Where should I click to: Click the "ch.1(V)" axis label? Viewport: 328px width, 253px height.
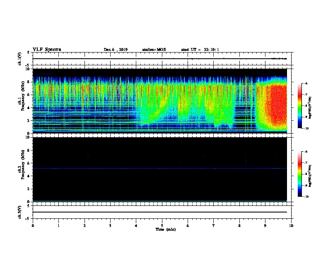[x=19, y=59]
